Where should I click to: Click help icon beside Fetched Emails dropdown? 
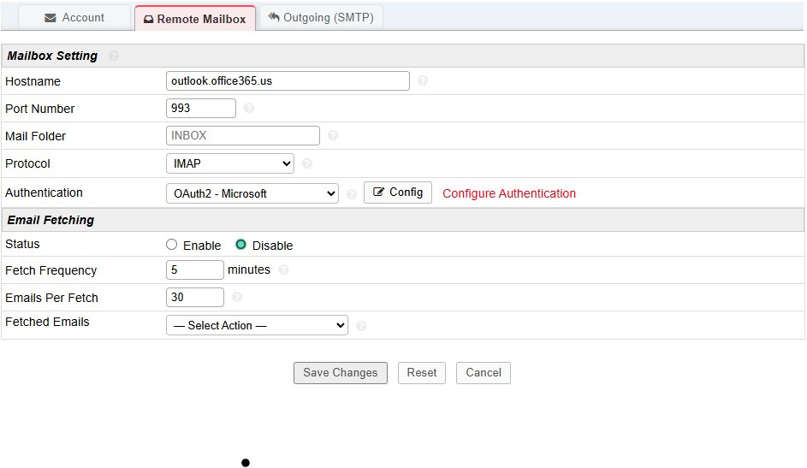361,326
